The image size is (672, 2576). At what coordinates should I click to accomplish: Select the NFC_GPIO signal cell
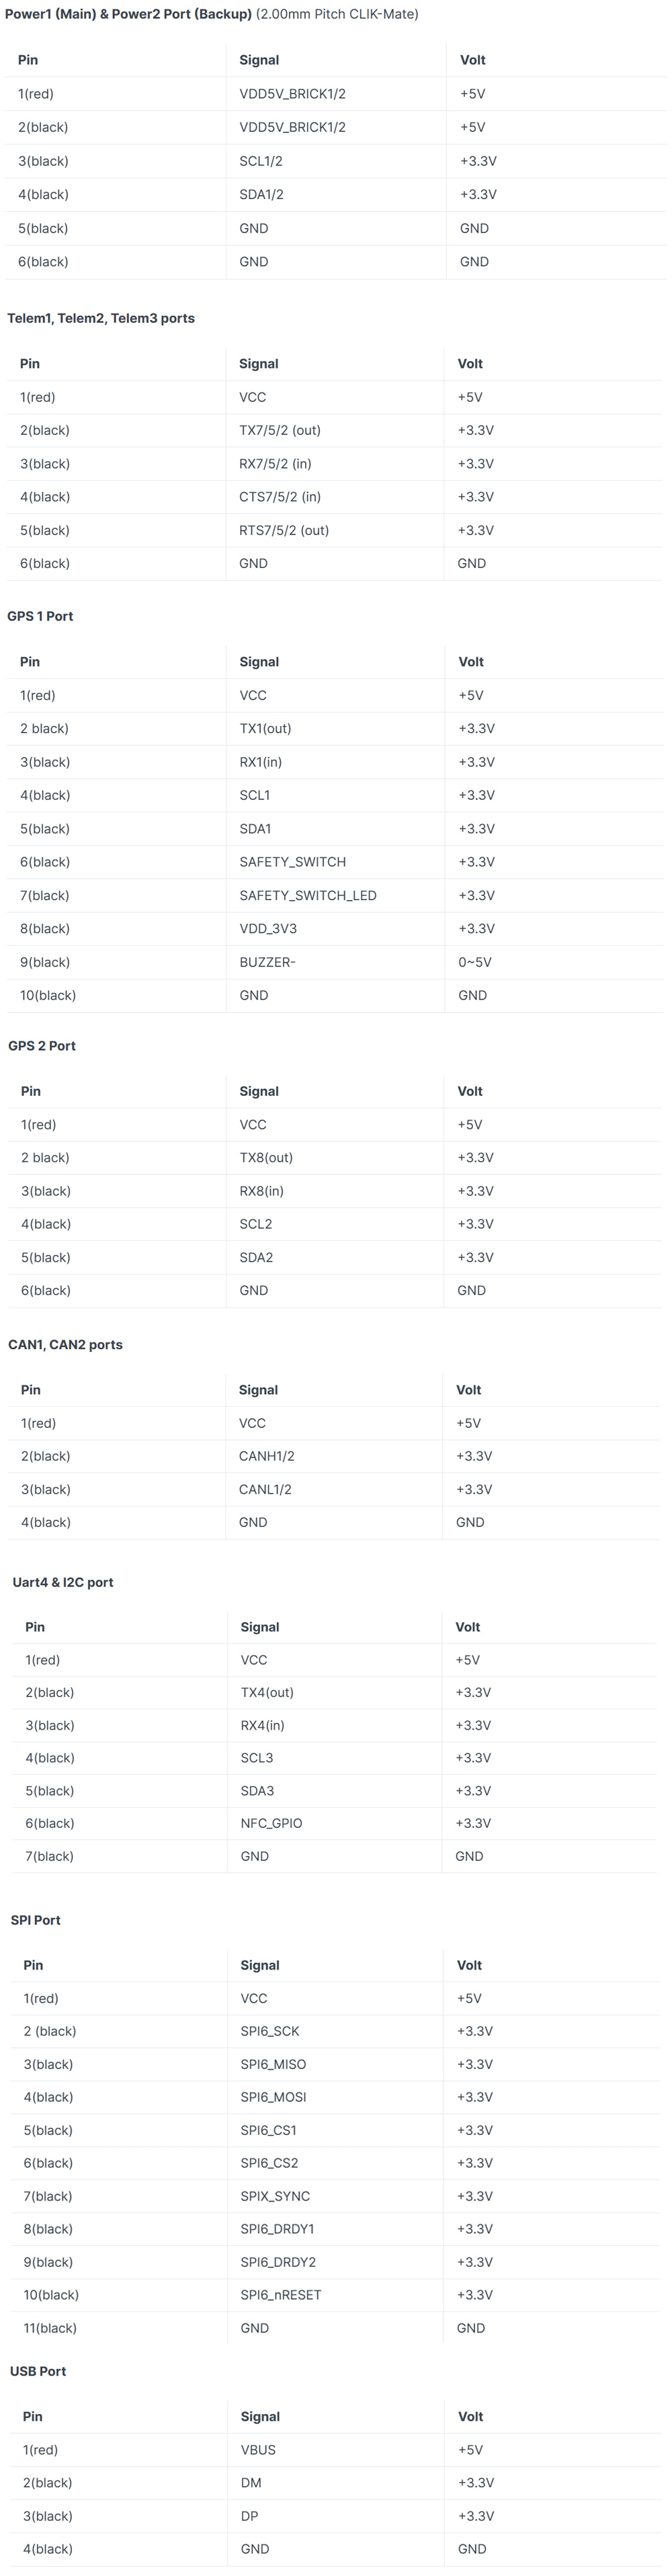[x=271, y=1823]
